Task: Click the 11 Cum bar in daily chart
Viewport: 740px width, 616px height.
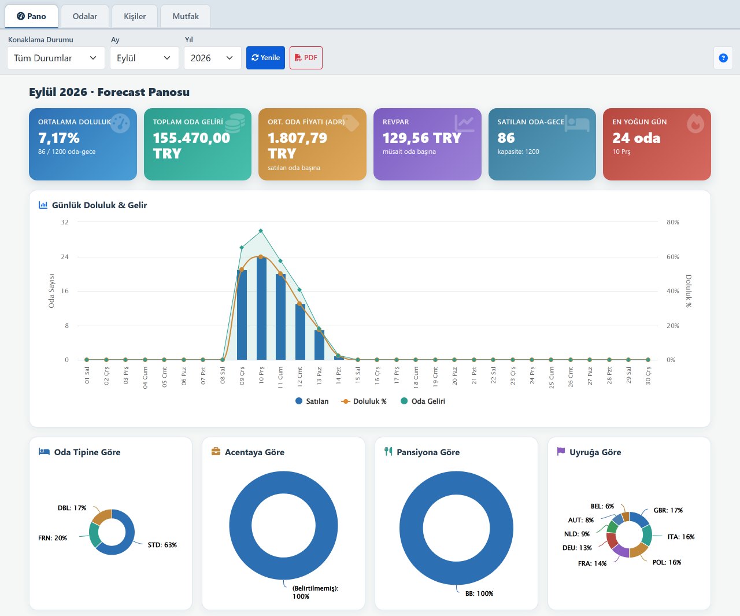Action: 280,317
